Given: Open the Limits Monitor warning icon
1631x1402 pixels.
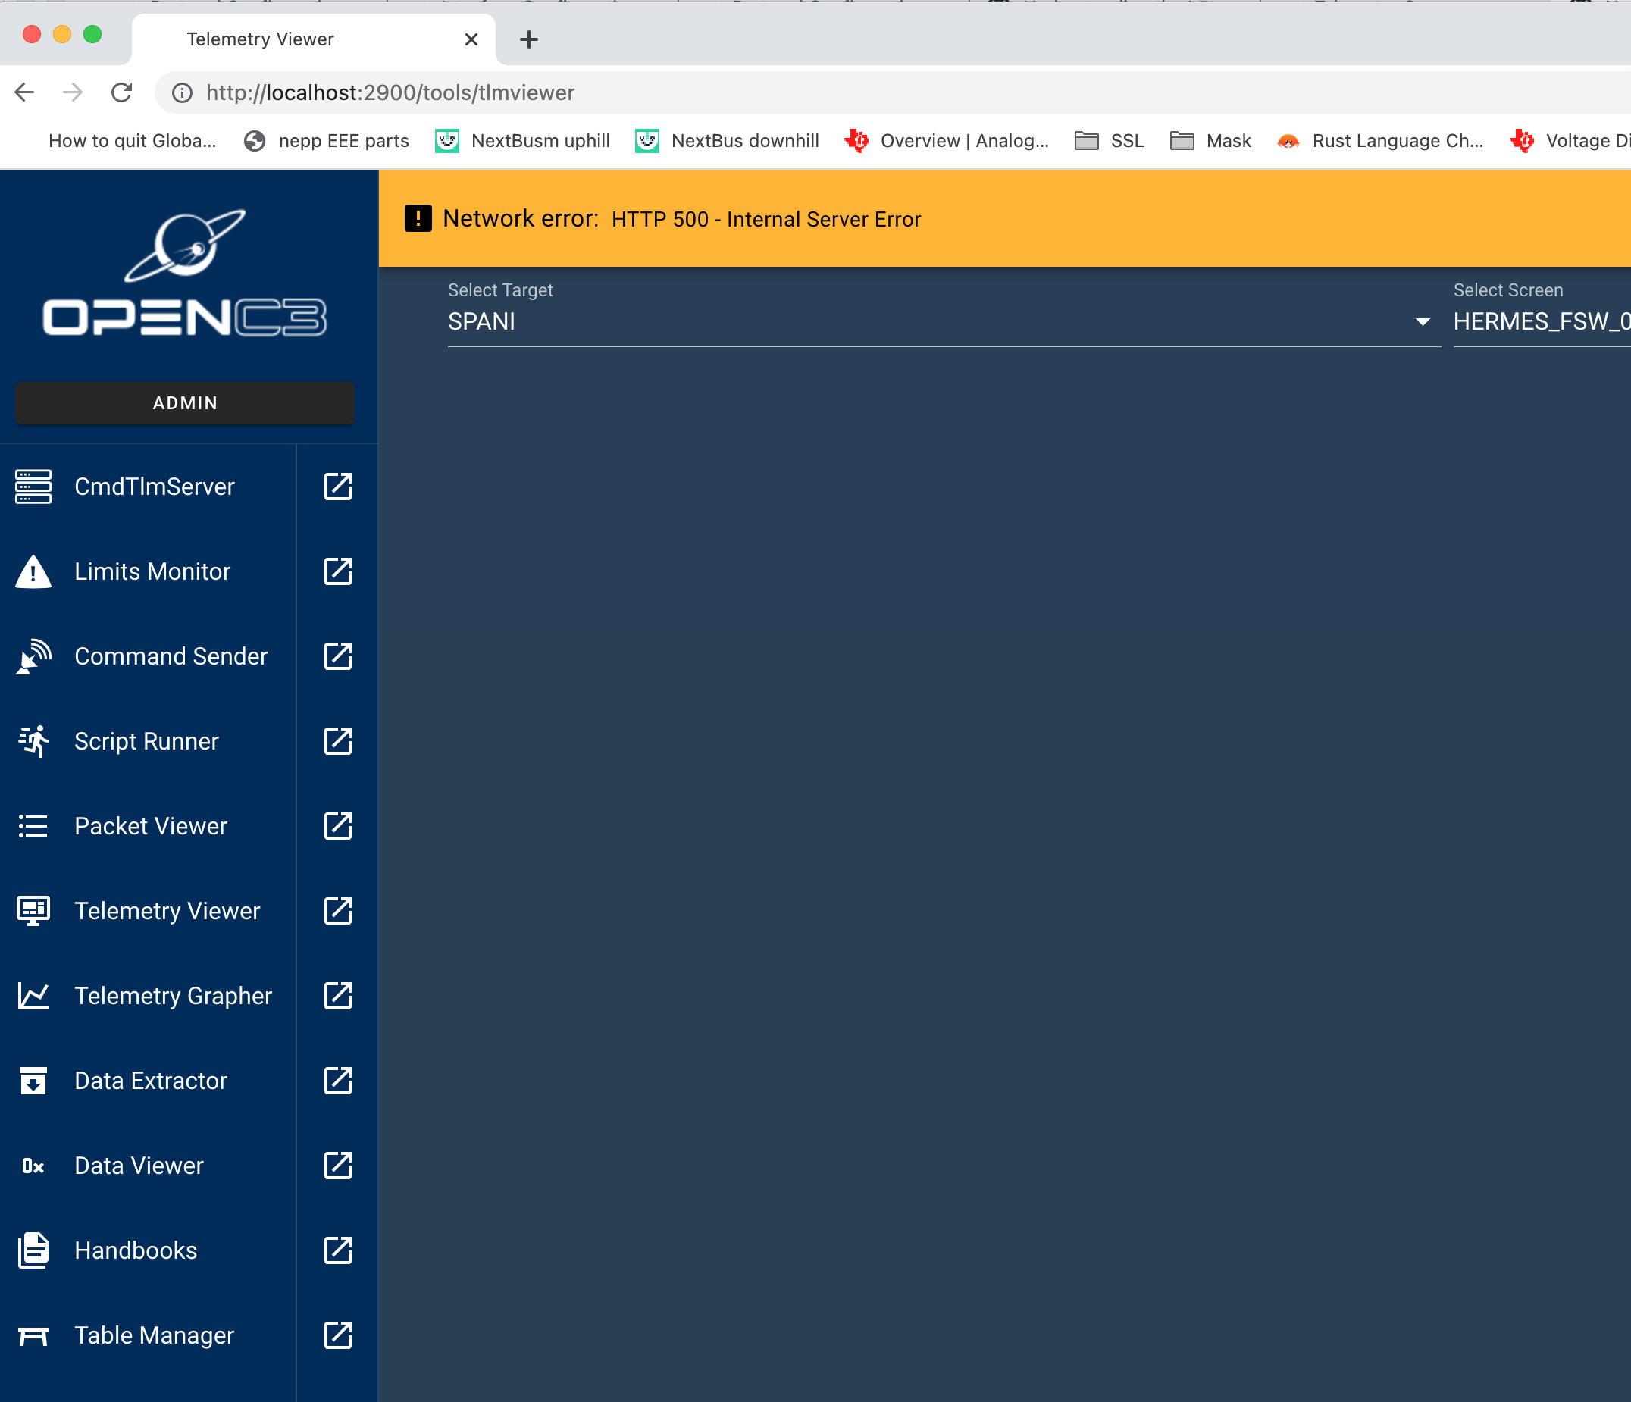Looking at the screenshot, I should tap(33, 571).
